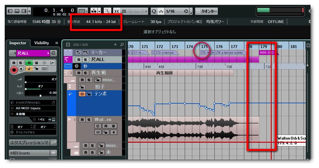Open the Inspector settings menu icon
Viewport: 319px width, 168px height.
pyautogui.click(x=56, y=43)
